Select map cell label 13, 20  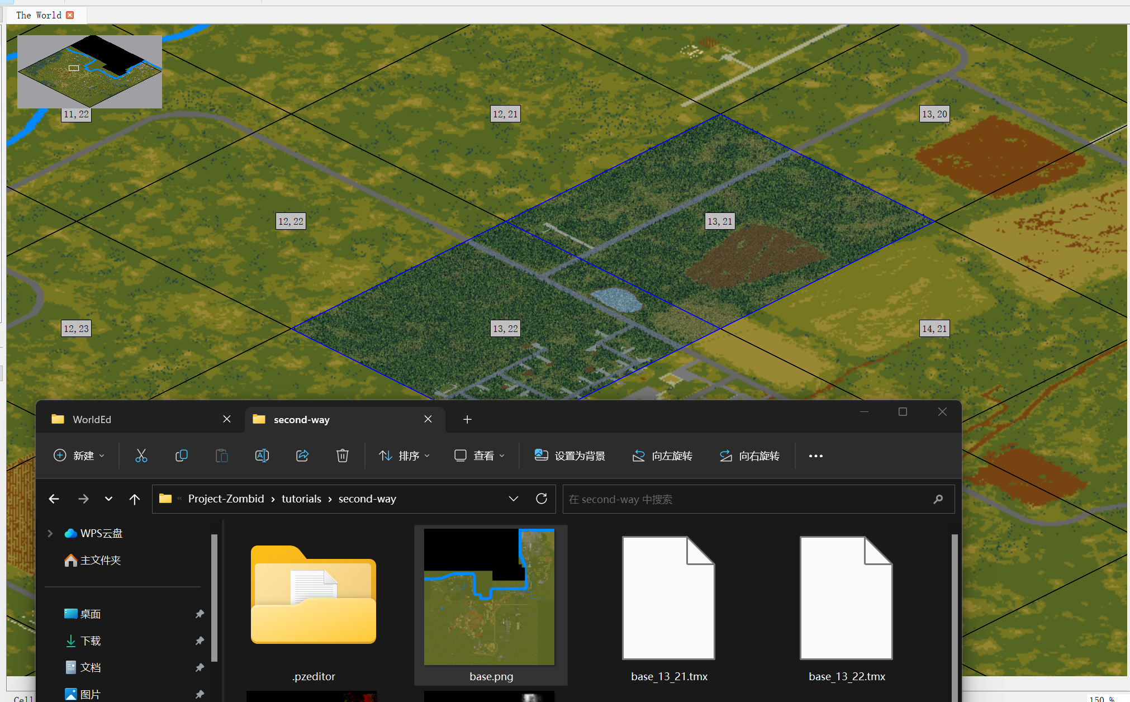click(935, 114)
